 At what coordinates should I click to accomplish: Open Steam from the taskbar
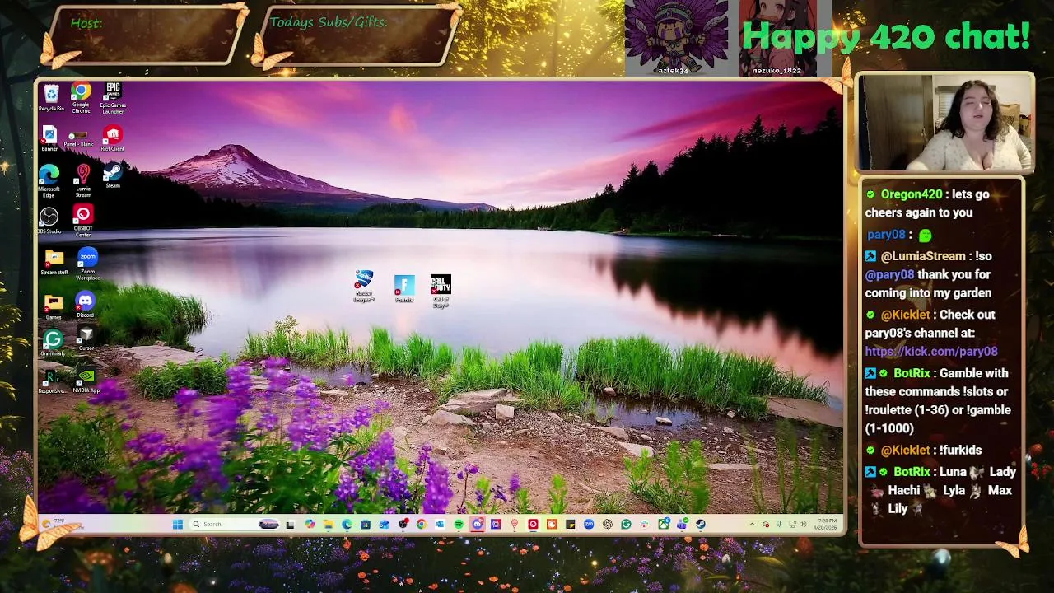(x=700, y=524)
